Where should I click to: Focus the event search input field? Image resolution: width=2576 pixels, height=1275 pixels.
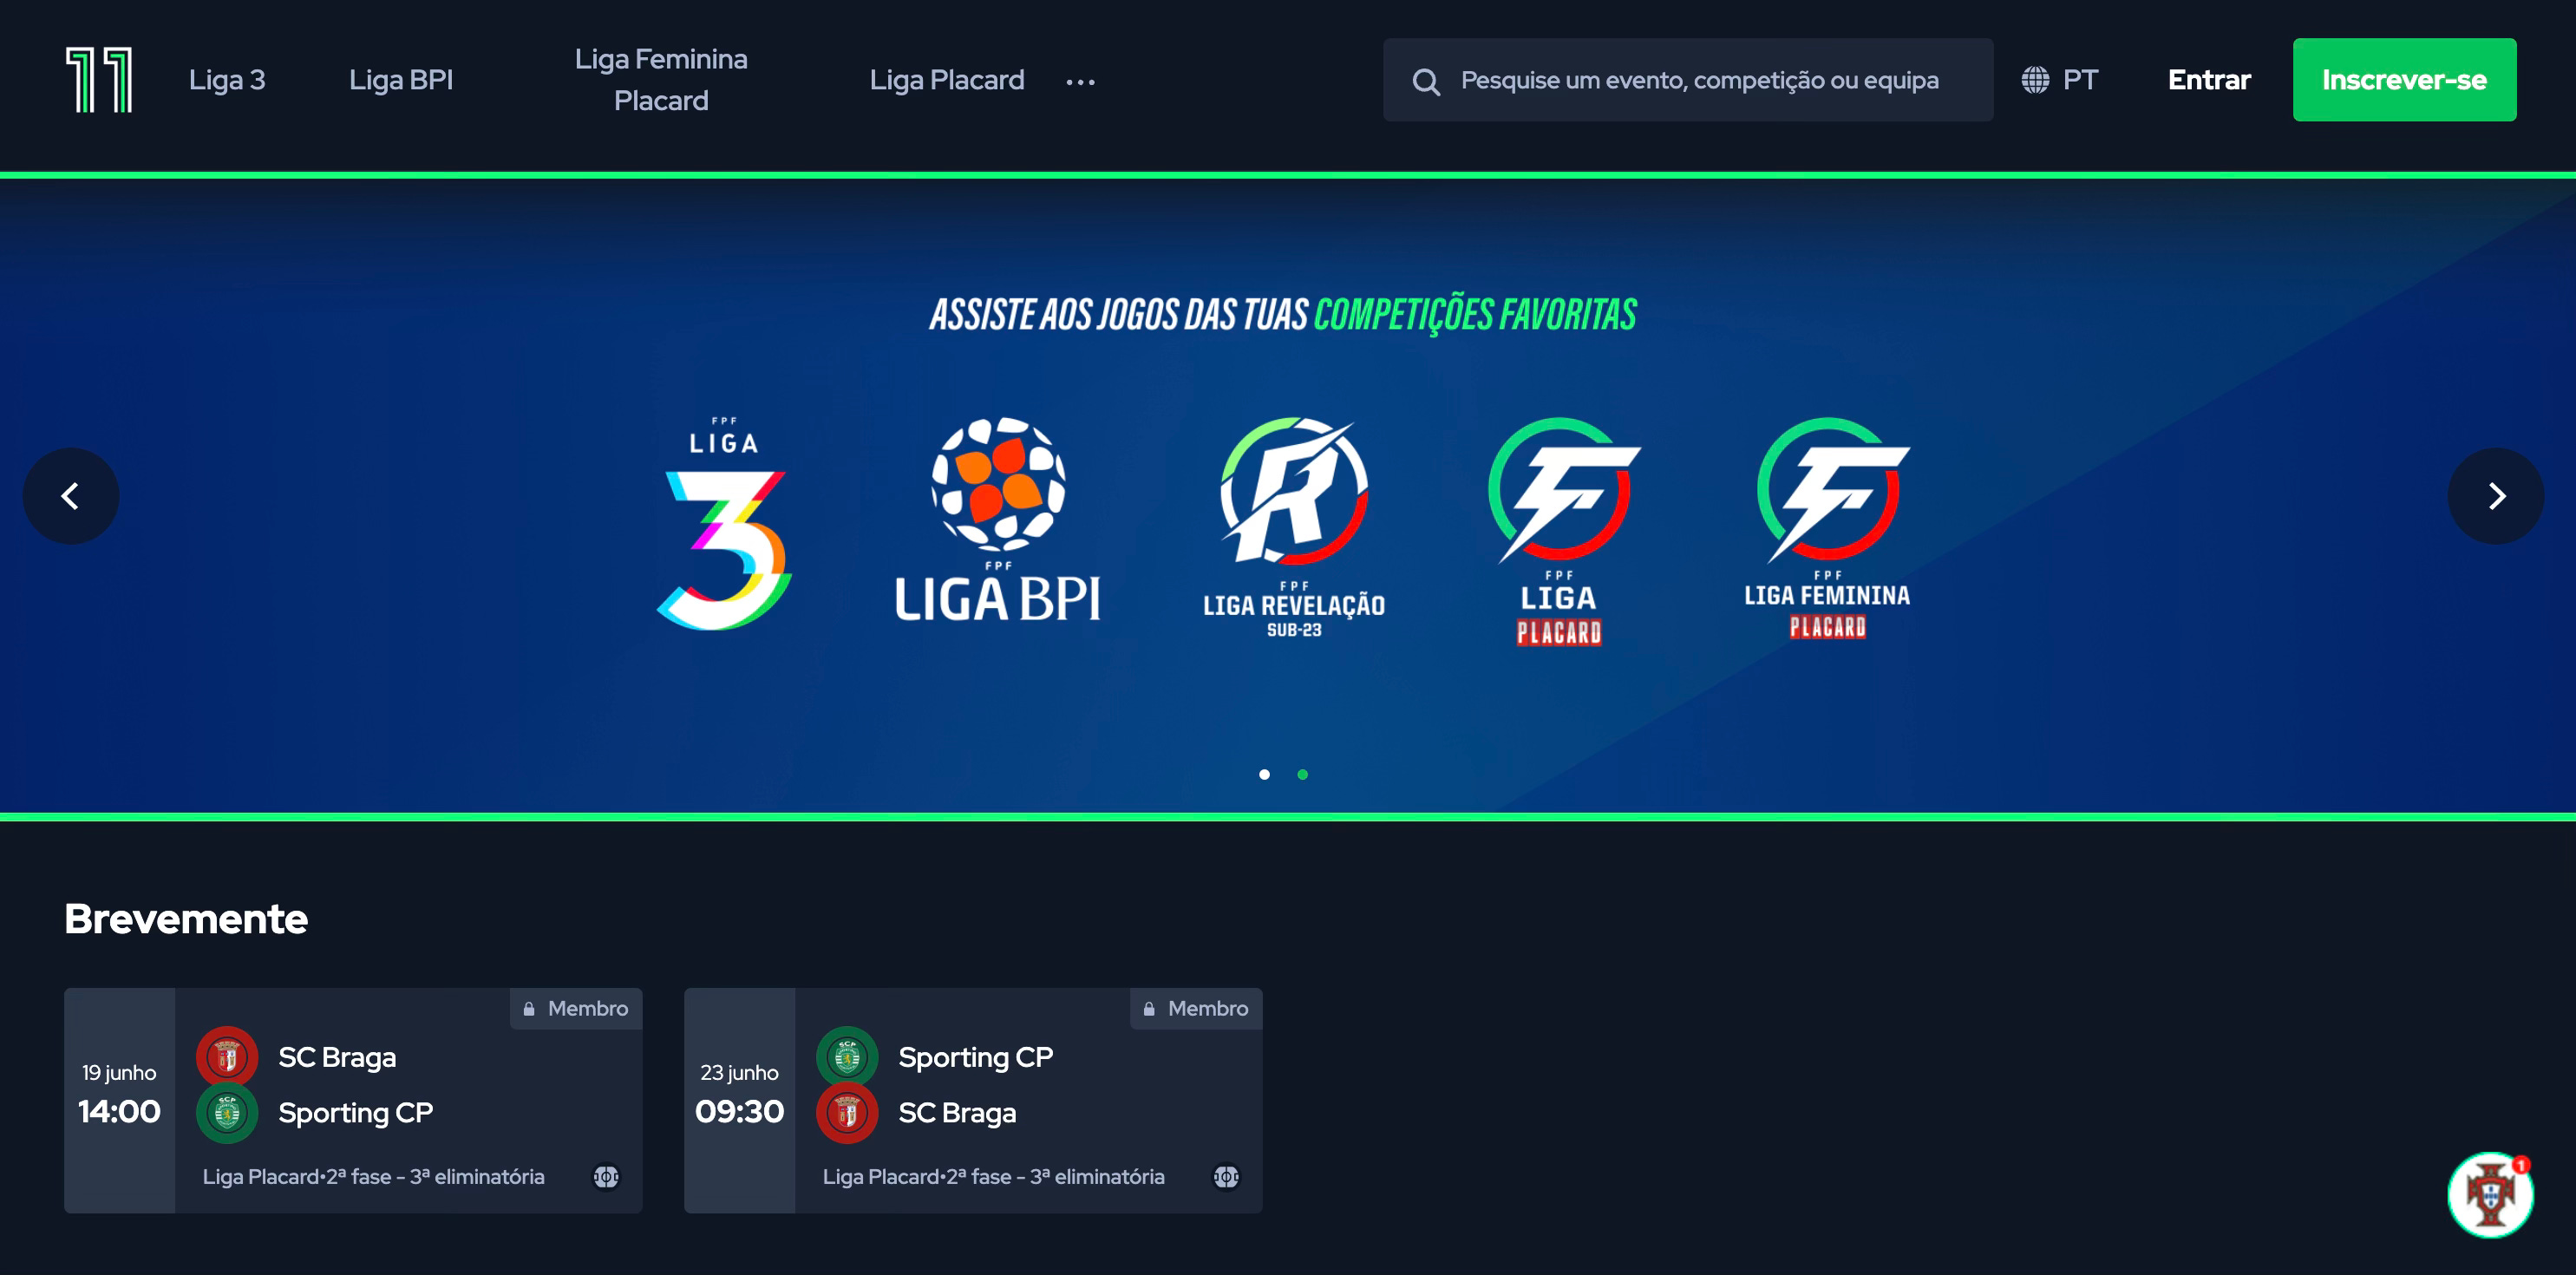tap(1687, 80)
